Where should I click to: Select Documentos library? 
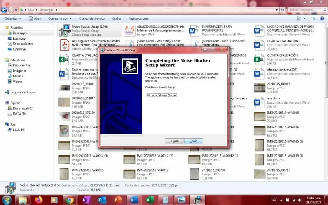(22, 65)
